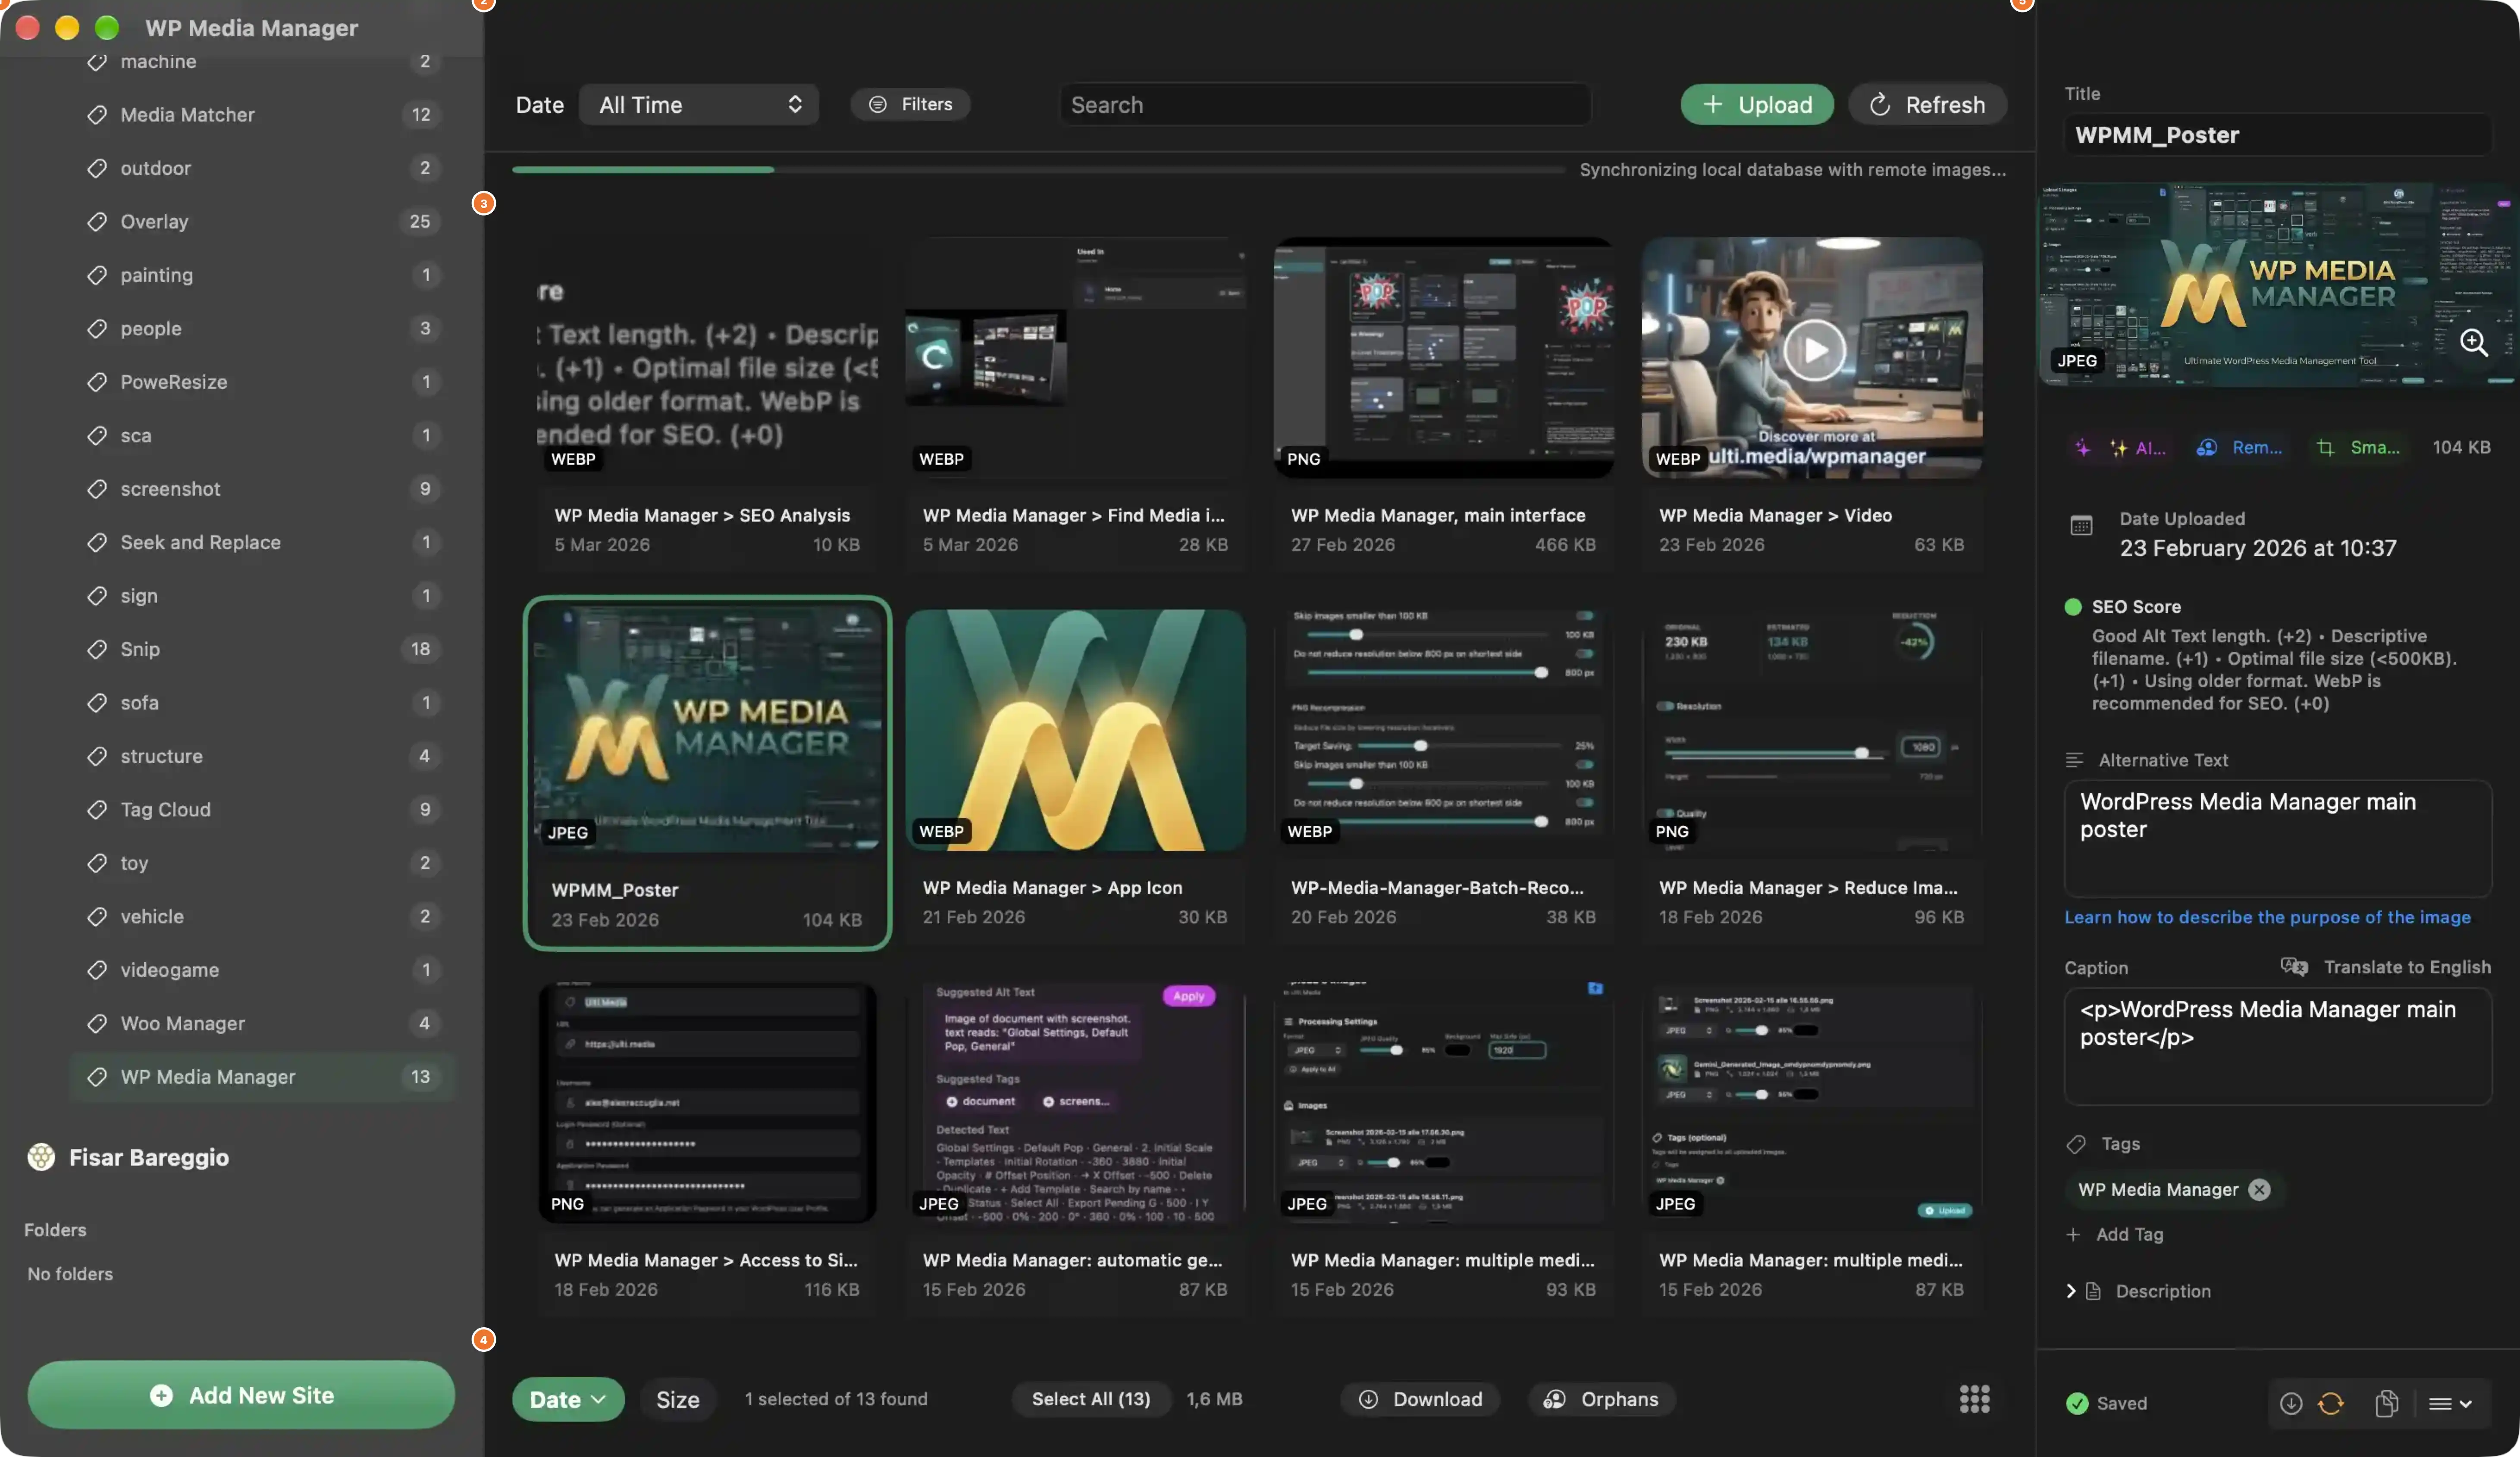Play the WP Media Manager Video thumbnail
The image size is (2520, 1457).
click(x=1814, y=350)
